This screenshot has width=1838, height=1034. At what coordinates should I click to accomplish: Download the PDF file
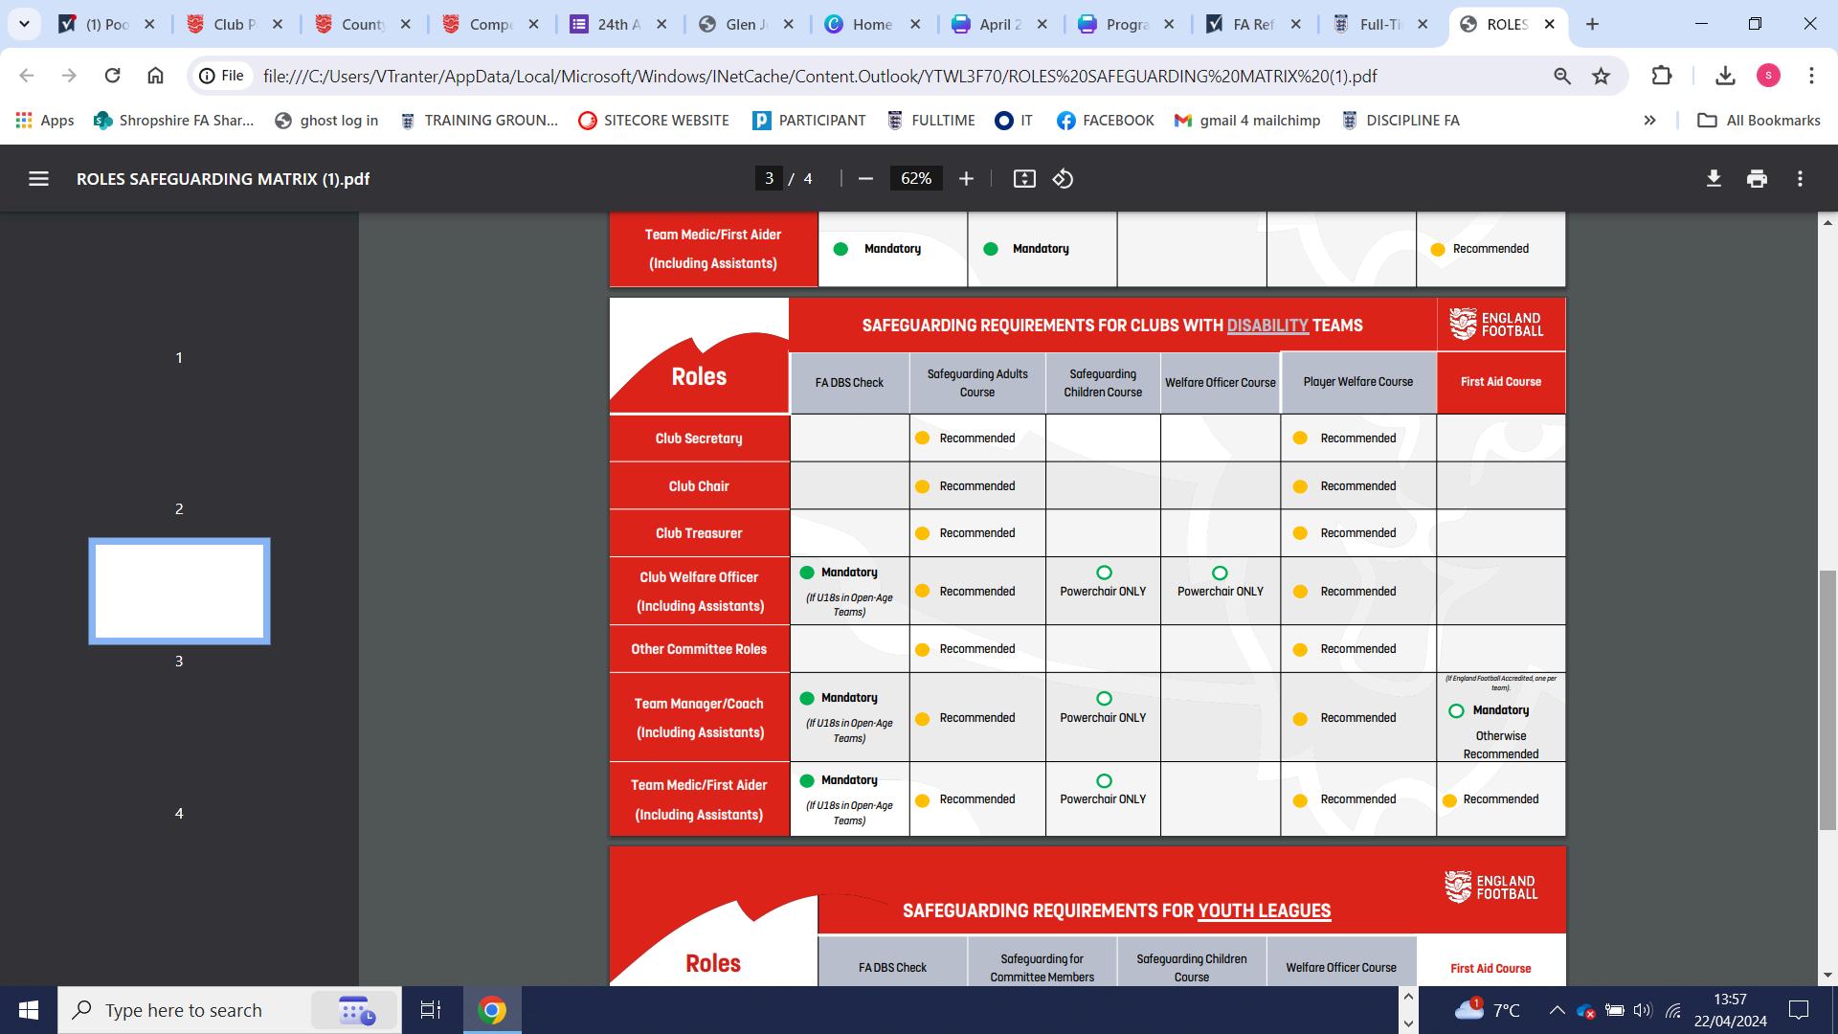point(1714,179)
